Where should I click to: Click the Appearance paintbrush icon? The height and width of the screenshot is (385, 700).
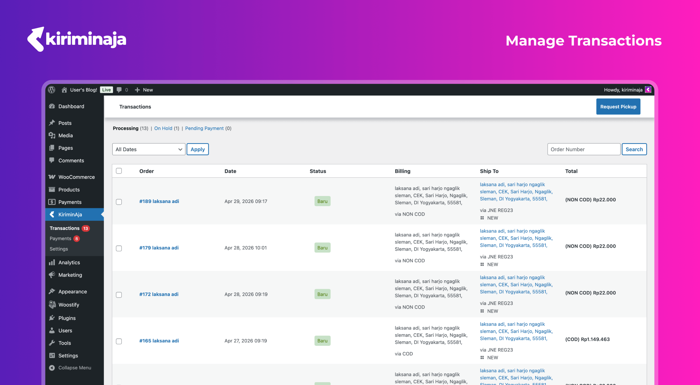coord(52,292)
